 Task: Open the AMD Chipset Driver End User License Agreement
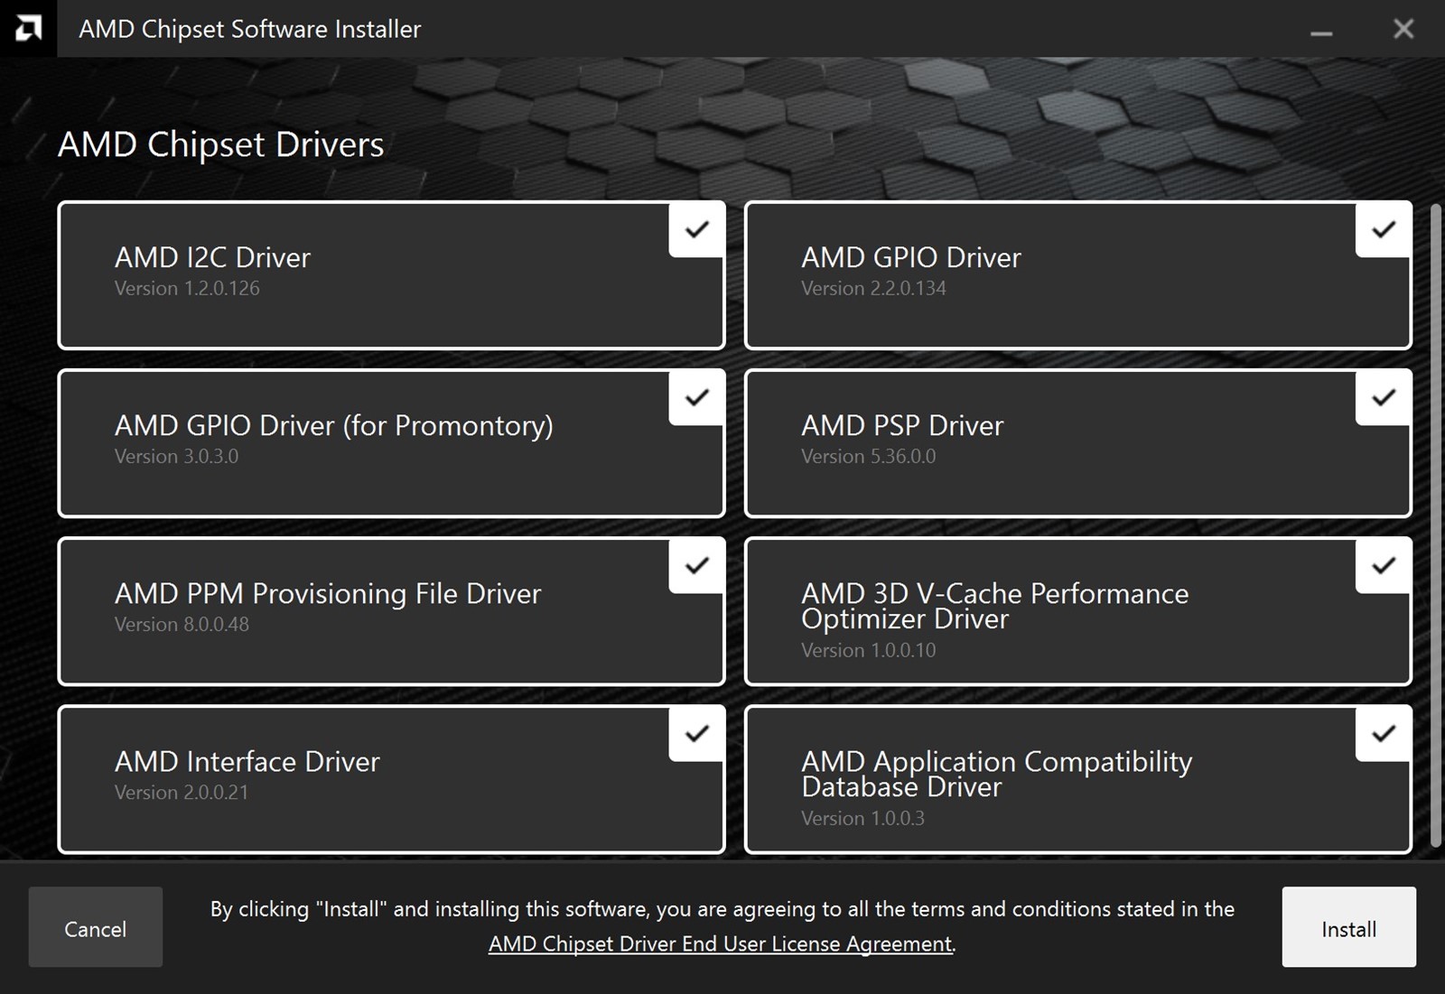tap(720, 944)
